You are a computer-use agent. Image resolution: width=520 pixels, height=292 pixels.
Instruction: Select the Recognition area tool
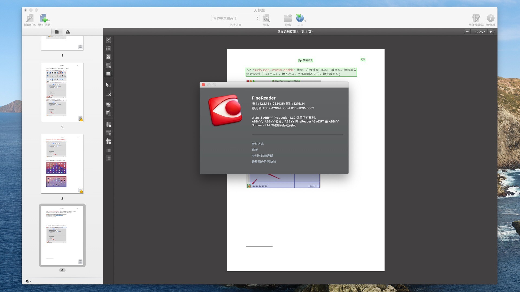108,74
